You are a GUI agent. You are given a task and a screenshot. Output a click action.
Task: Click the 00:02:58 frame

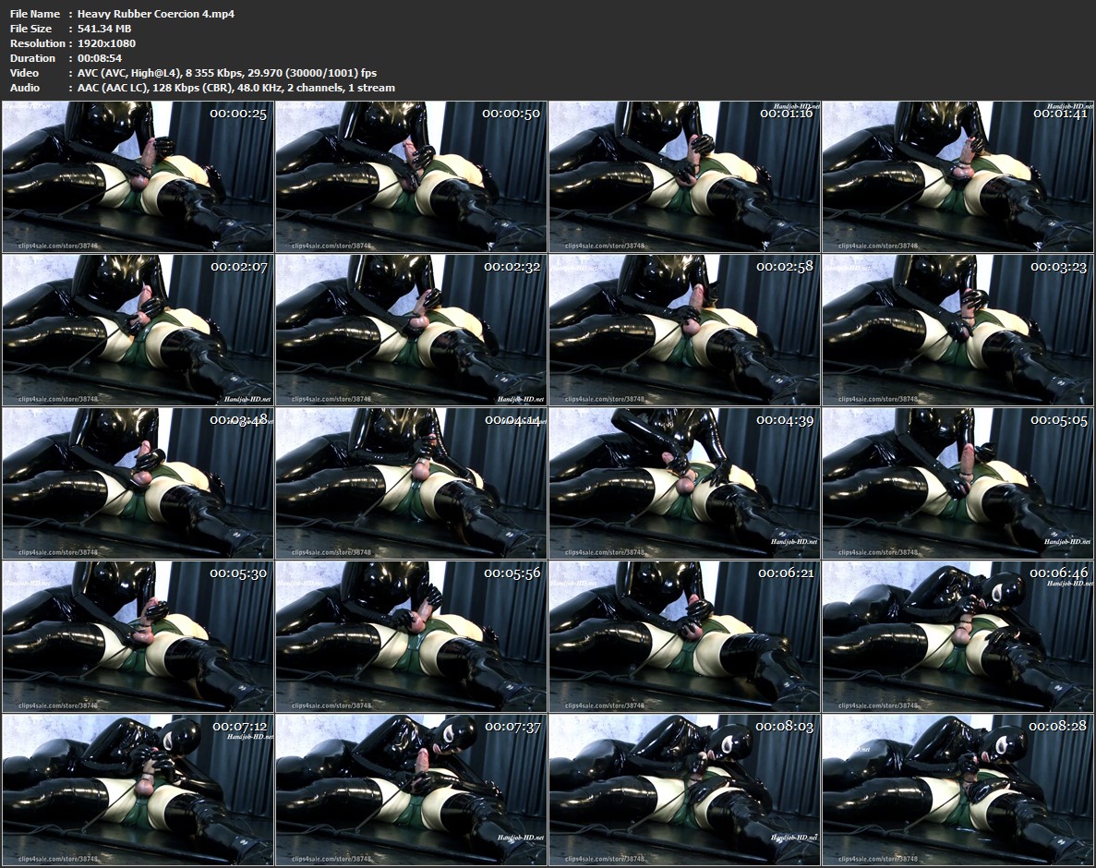(x=684, y=330)
